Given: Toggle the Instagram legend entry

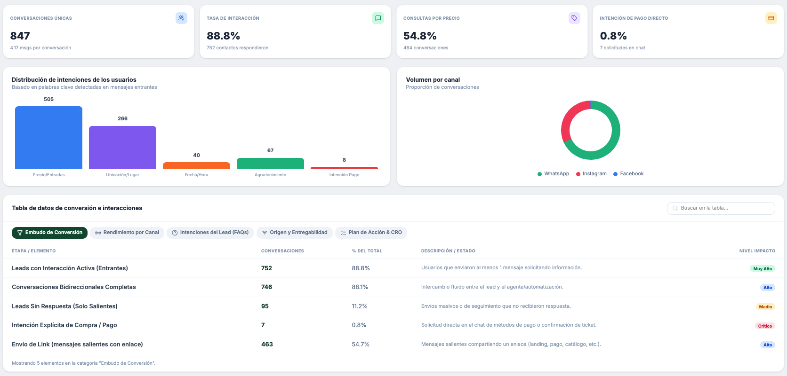Looking at the screenshot, I should pos(591,174).
